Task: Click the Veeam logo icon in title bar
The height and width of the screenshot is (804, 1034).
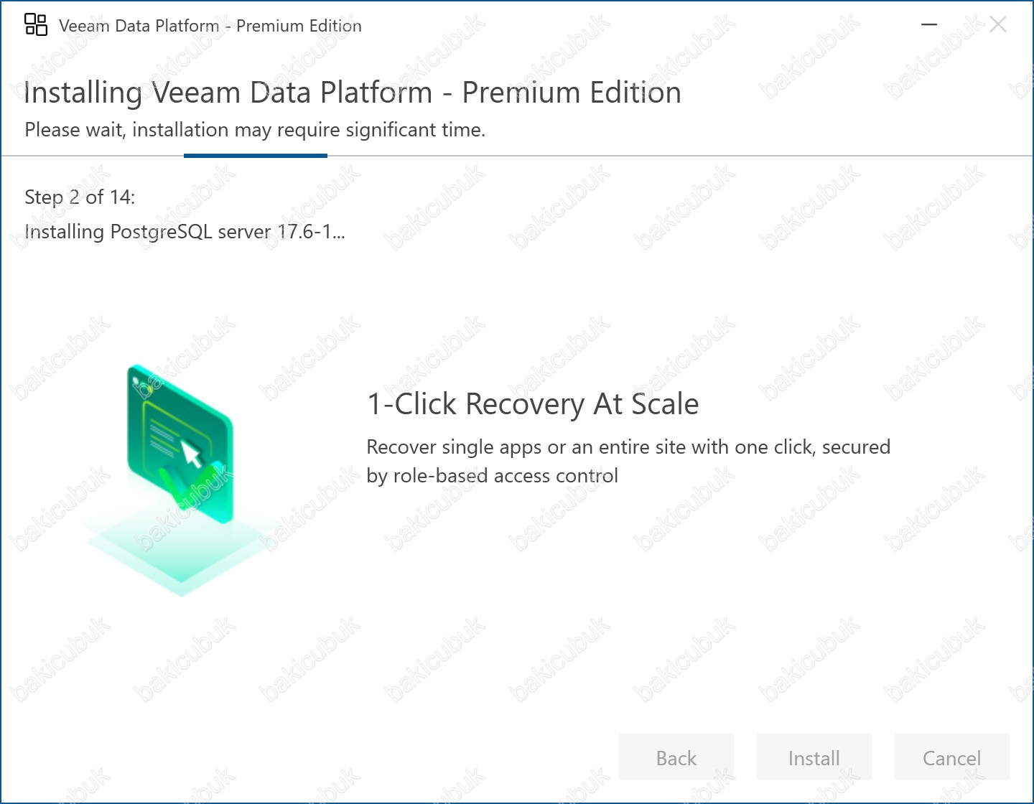Action: (x=36, y=25)
